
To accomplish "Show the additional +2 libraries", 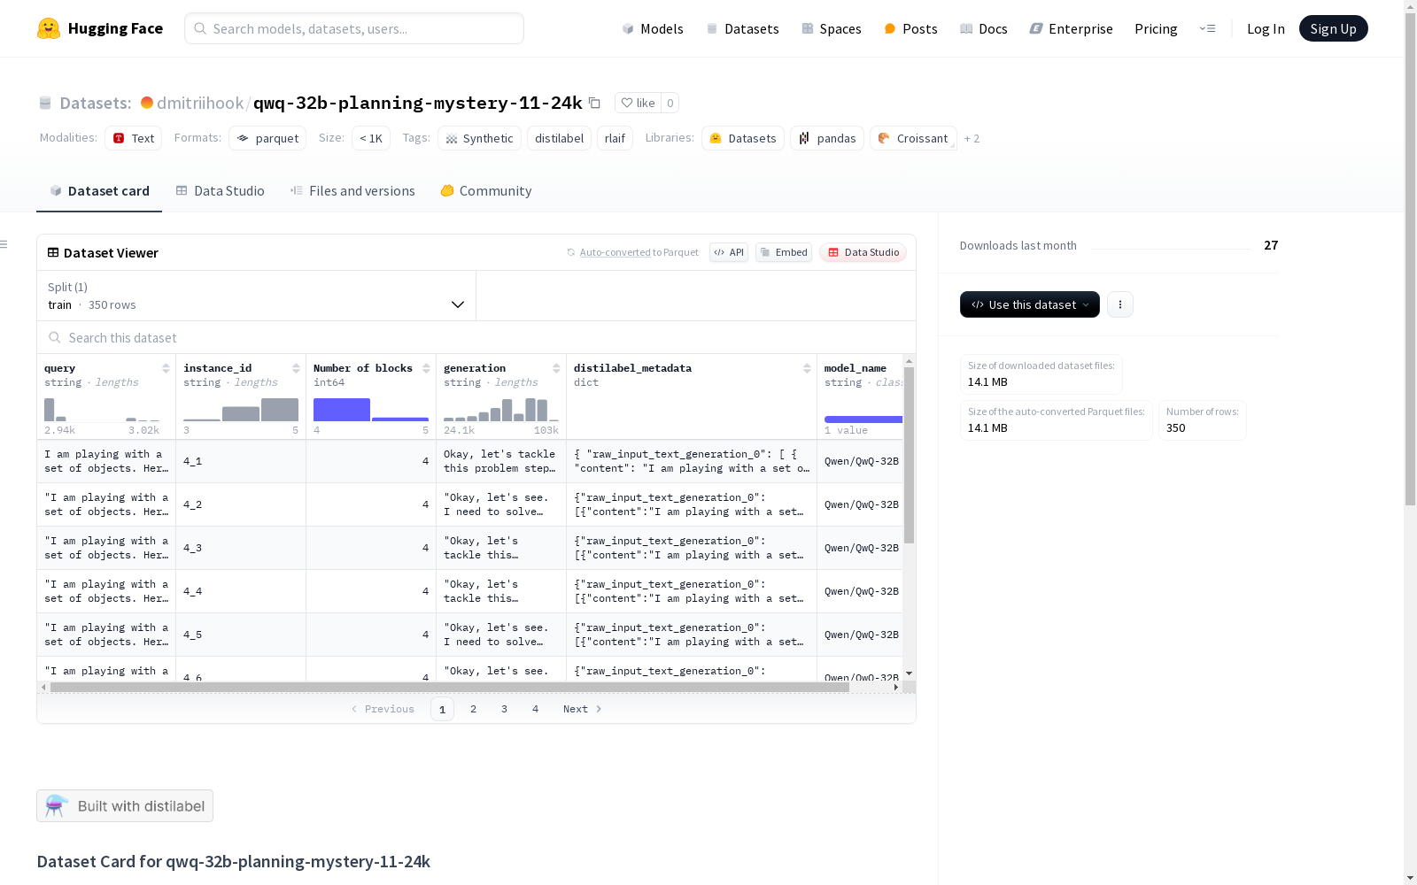I will pyautogui.click(x=972, y=138).
